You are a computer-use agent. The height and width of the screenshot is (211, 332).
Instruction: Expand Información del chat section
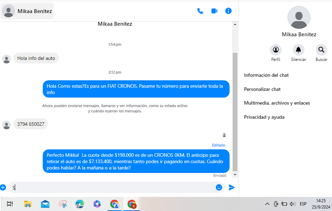(266, 75)
